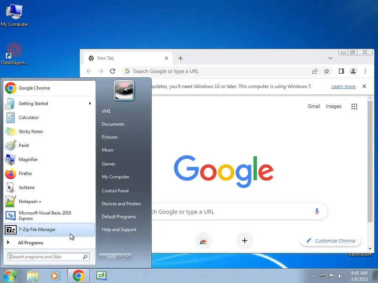This screenshot has width=378, height=283.
Task: Open 7-Zip File Manager
Action: point(49,230)
